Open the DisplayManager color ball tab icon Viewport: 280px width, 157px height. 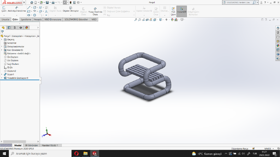26,27
